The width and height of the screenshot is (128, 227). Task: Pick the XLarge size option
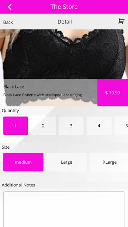(x=109, y=162)
